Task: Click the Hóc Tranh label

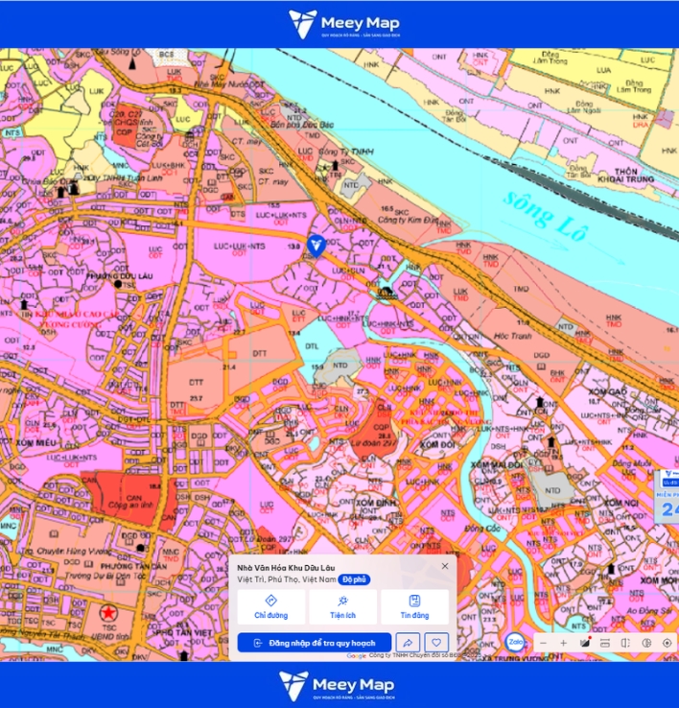Action: click(x=512, y=336)
